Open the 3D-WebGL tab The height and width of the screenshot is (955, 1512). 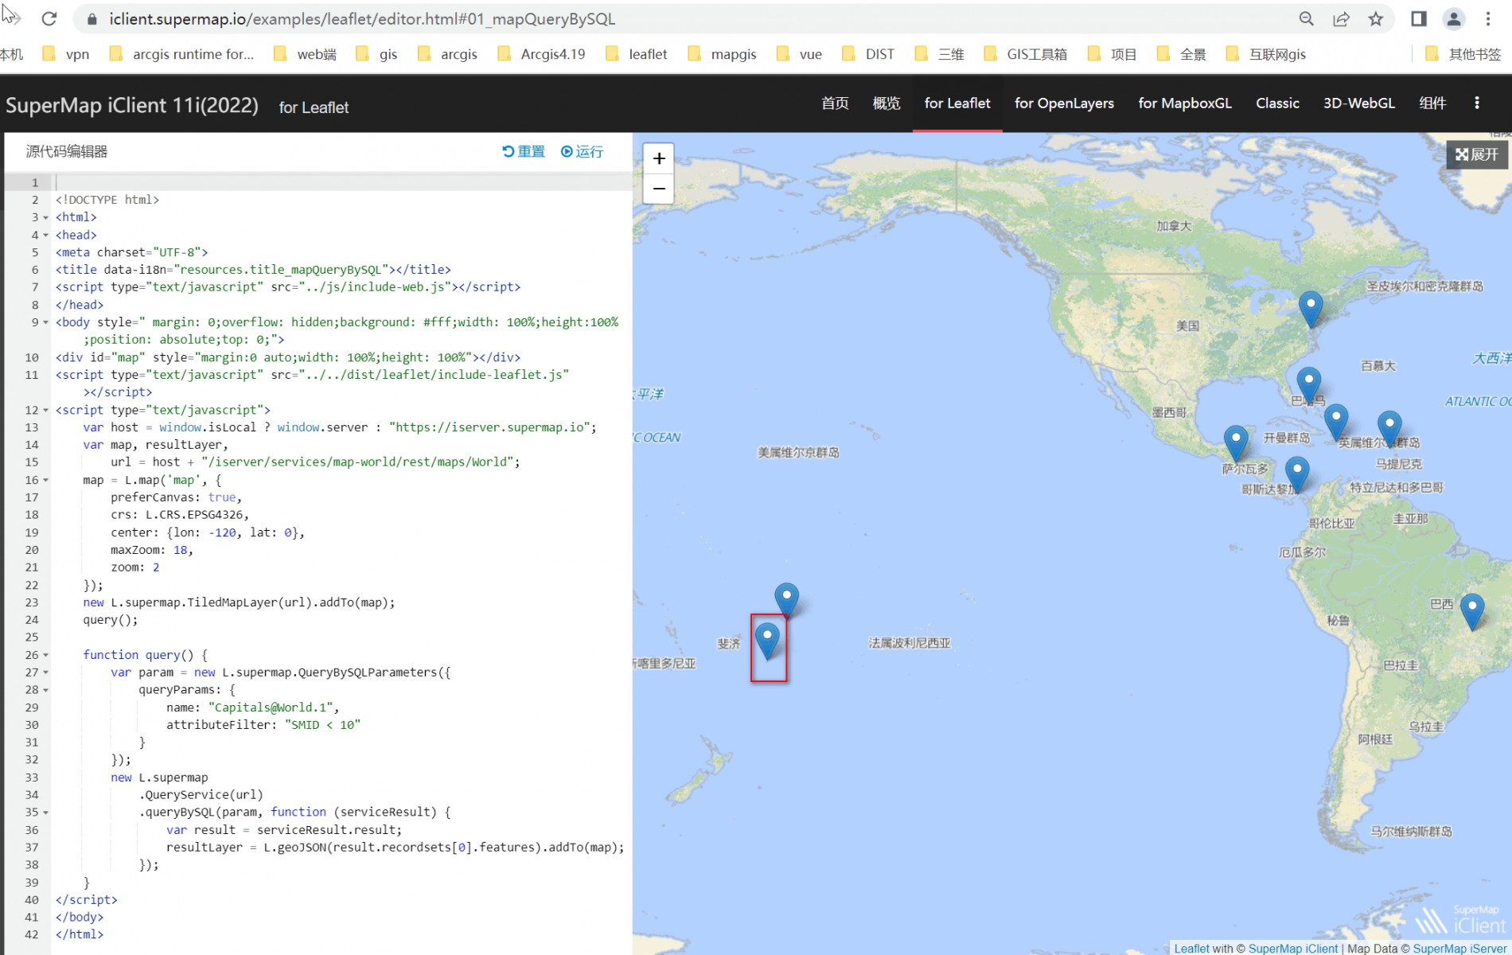pyautogui.click(x=1359, y=103)
